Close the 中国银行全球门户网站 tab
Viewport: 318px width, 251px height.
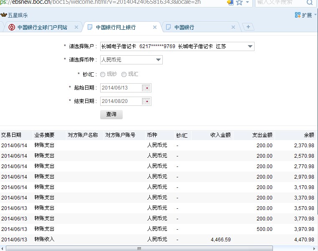tap(76, 27)
